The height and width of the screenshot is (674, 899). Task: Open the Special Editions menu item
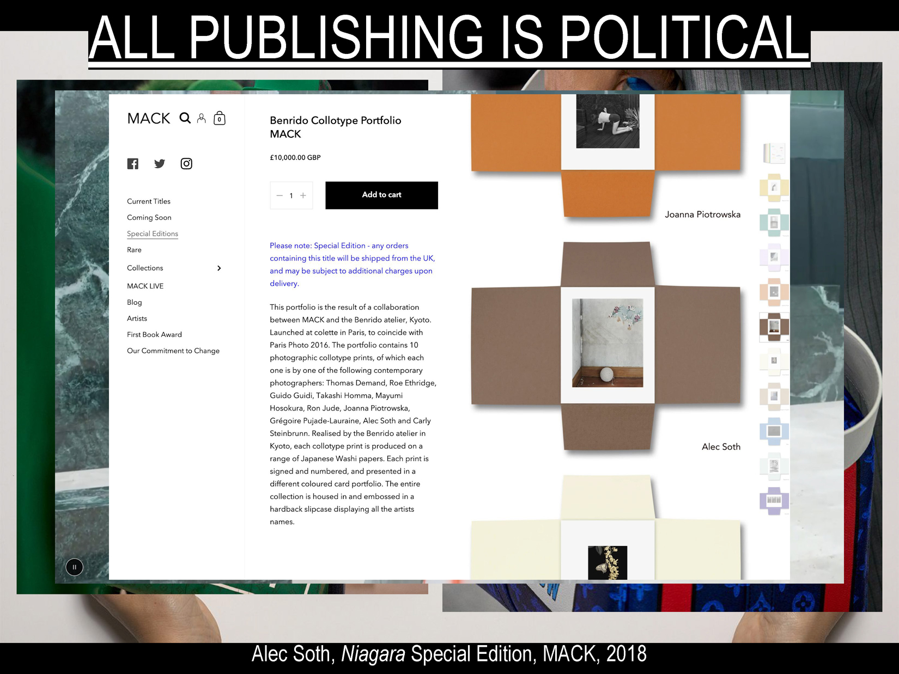[x=153, y=234]
